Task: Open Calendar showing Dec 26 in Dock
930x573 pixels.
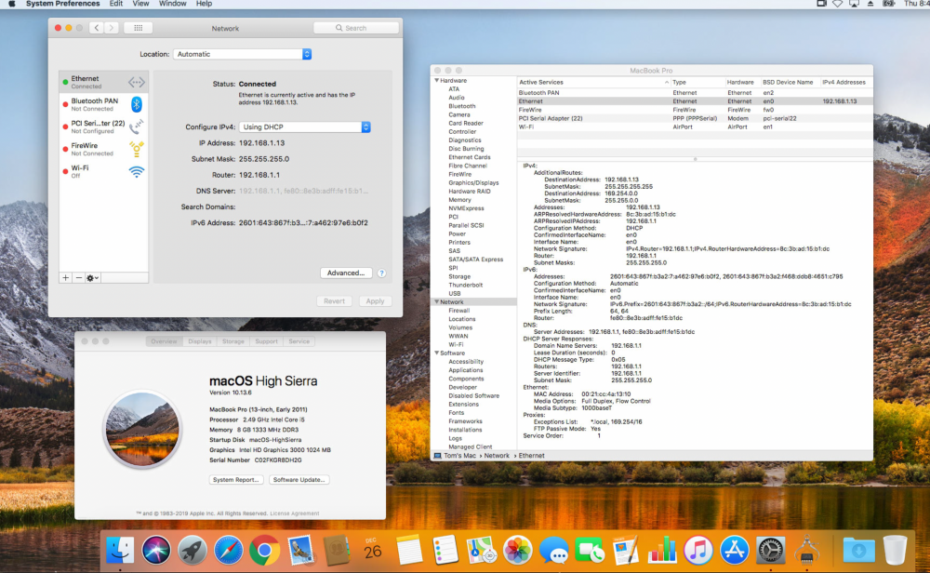Action: pos(373,550)
